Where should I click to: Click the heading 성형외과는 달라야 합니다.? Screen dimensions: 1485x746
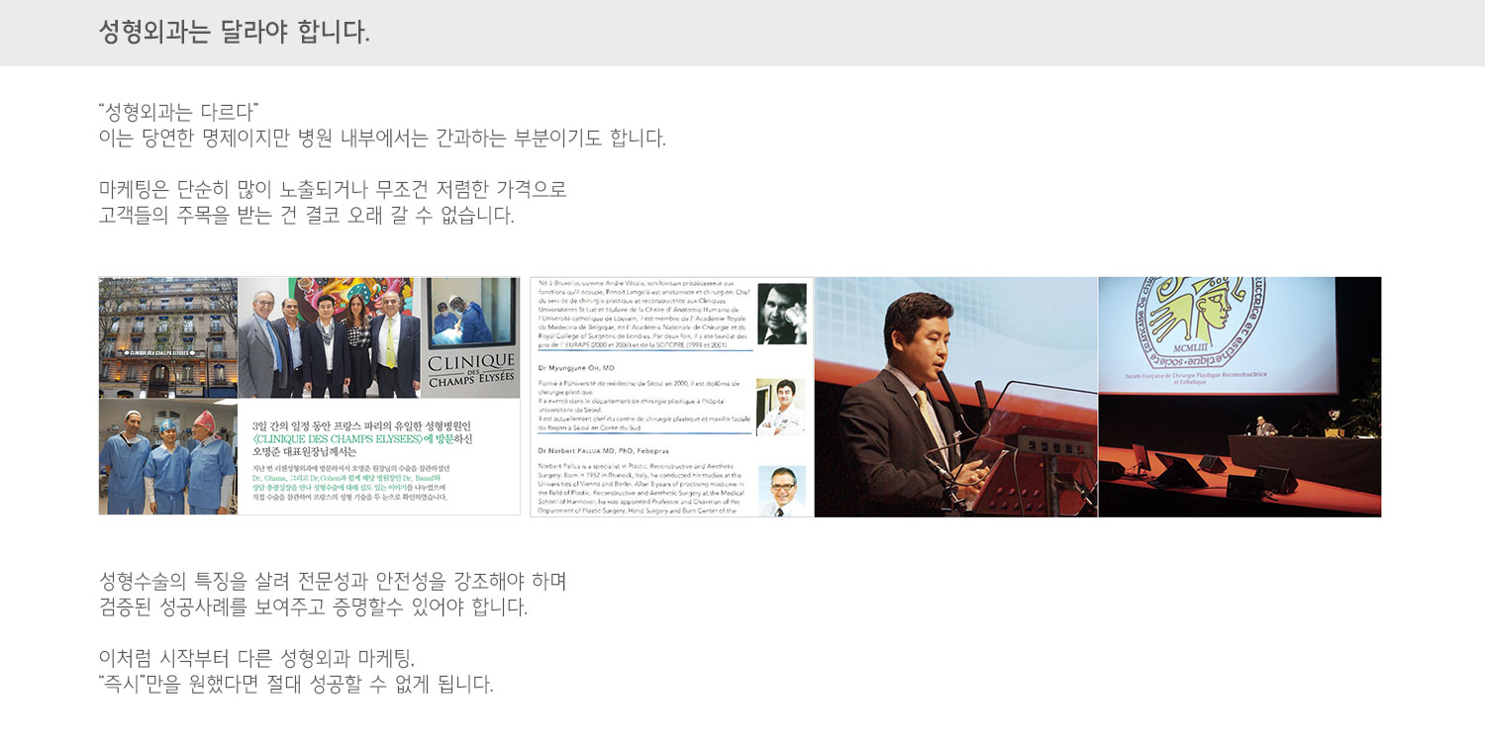click(x=235, y=32)
